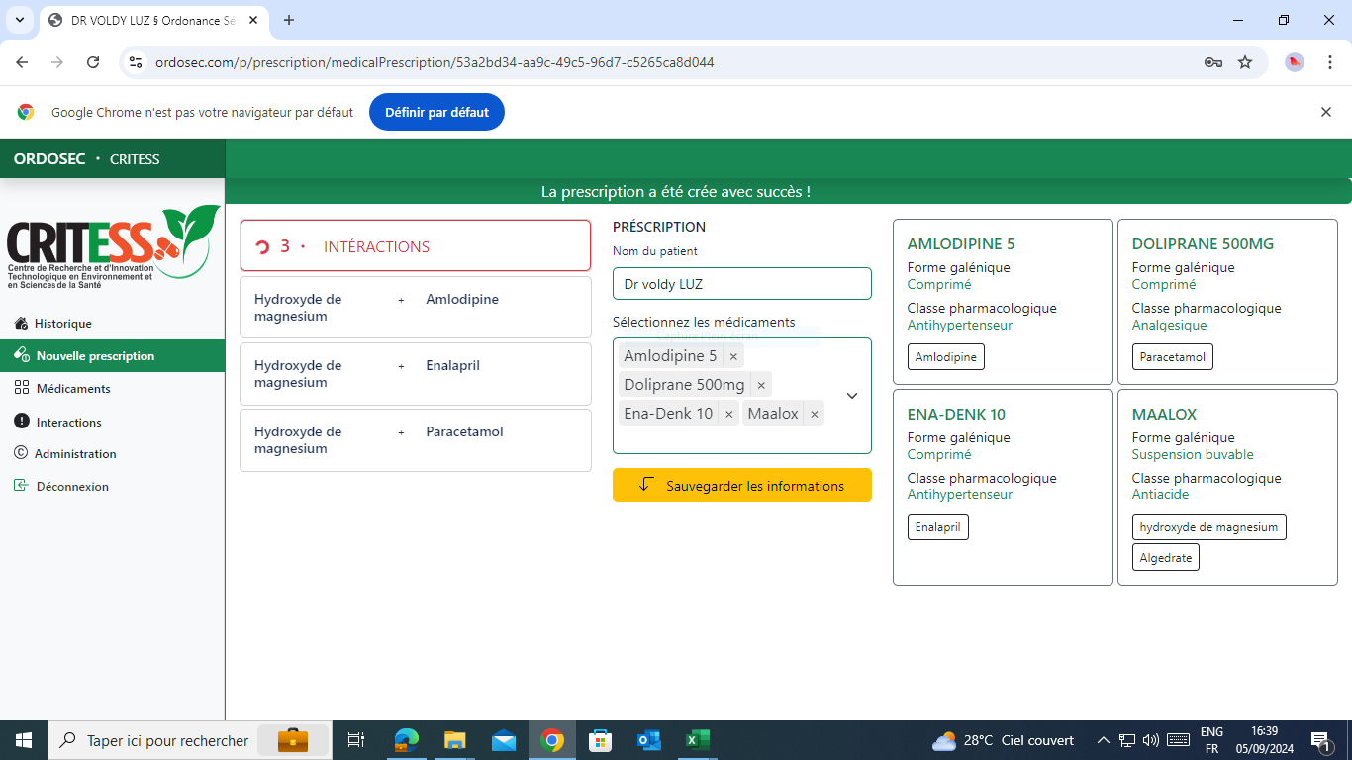Click the ORDOSEC brand header
1352x760 pixels.
(x=49, y=159)
